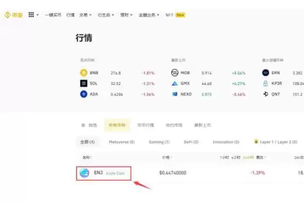The width and height of the screenshot is (304, 204).
Task: Click the BNB coin icon
Action: 84,73
